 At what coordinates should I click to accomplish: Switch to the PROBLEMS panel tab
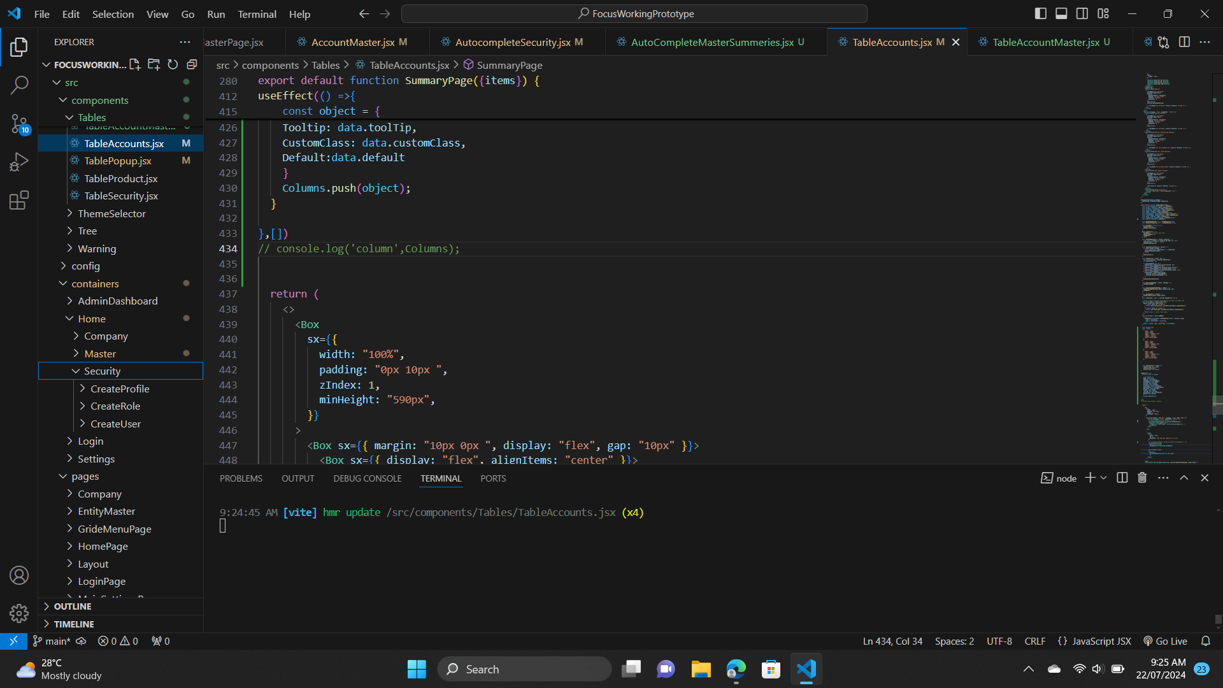click(241, 478)
